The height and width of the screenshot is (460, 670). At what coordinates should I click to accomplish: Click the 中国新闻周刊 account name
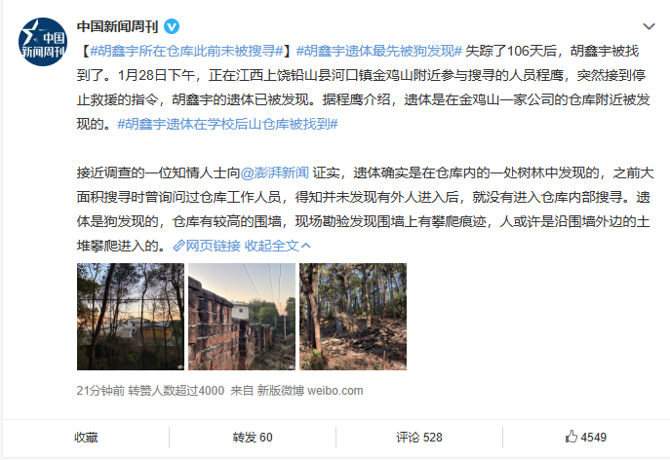pyautogui.click(x=117, y=27)
